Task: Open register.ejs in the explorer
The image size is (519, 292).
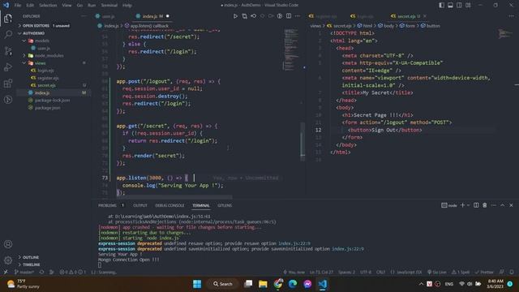Action: pos(48,78)
